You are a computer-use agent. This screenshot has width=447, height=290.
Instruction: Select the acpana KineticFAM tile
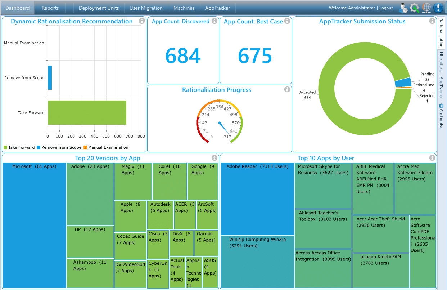[381, 271]
